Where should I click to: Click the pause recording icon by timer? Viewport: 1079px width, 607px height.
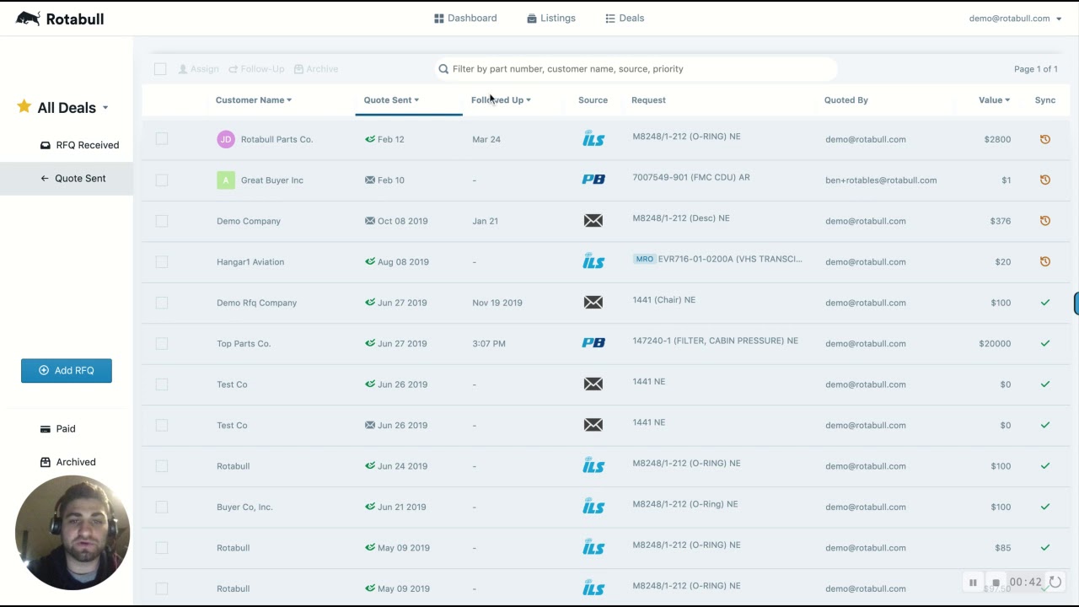973,583
